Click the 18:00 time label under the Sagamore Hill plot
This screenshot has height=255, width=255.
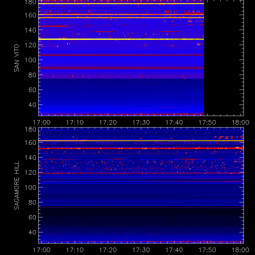pos(241,250)
